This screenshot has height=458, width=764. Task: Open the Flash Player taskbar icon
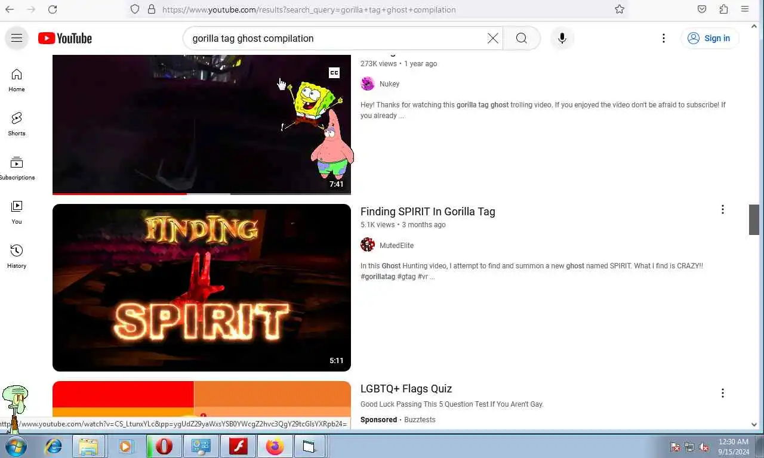[238, 446]
